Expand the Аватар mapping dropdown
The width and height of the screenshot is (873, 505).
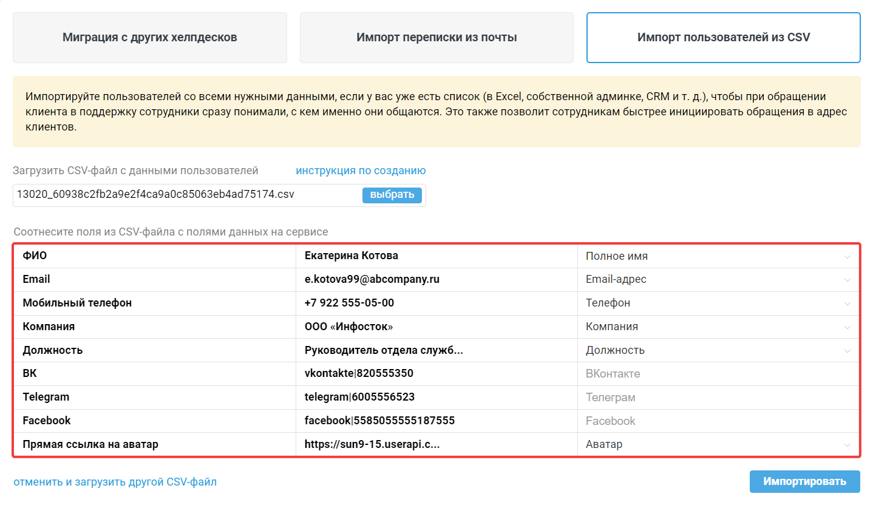point(718,444)
